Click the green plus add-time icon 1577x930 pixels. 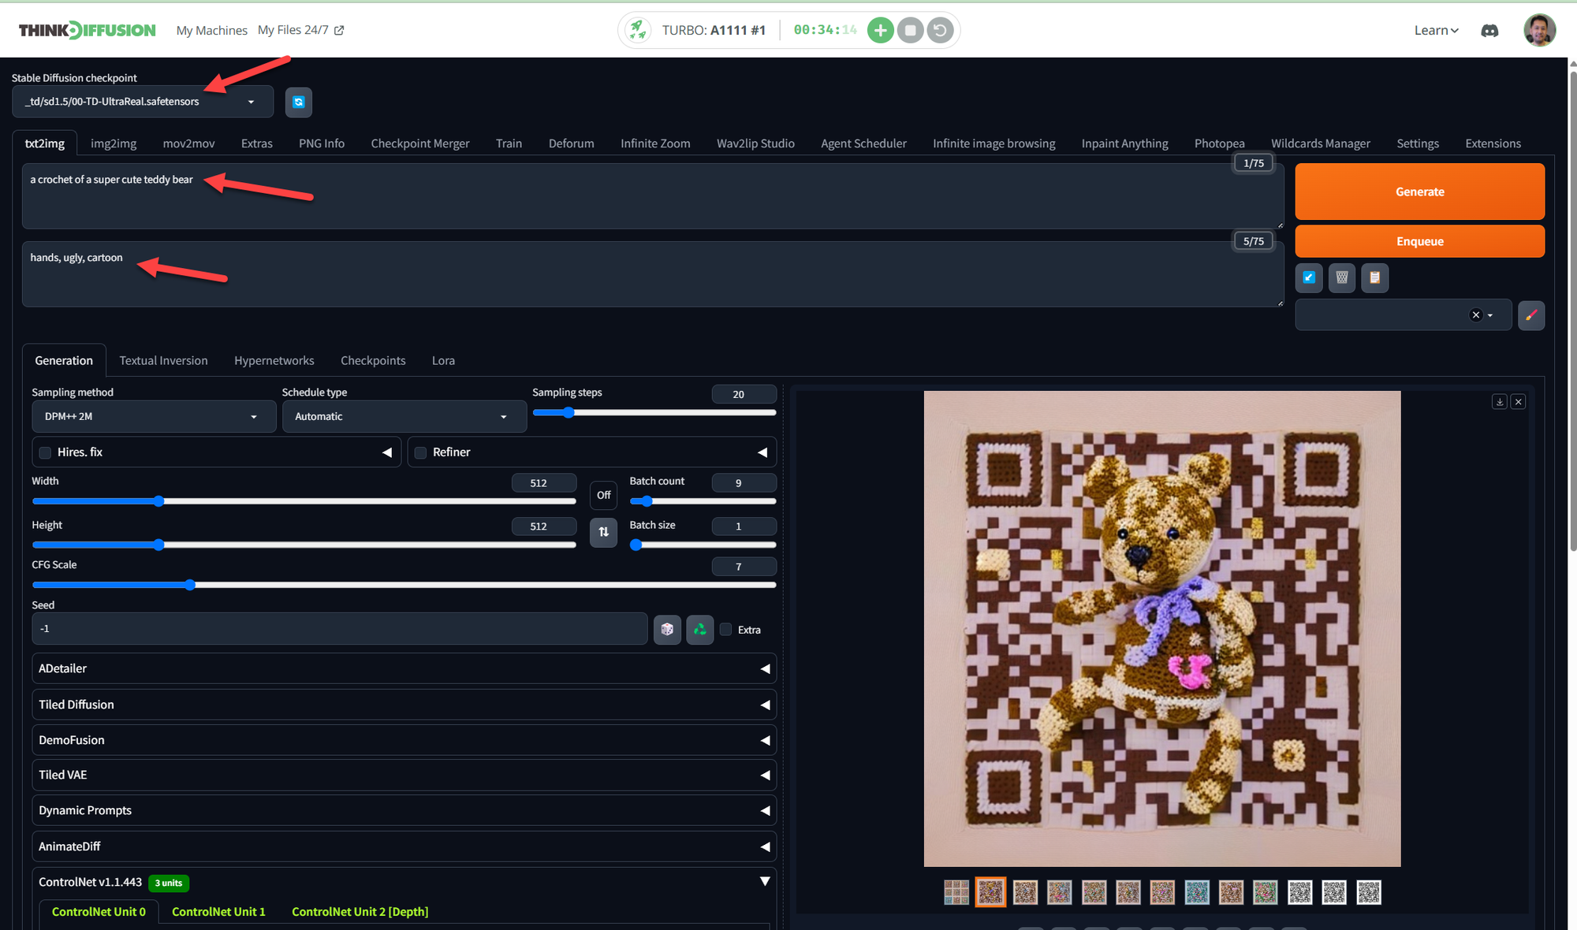pyautogui.click(x=880, y=31)
